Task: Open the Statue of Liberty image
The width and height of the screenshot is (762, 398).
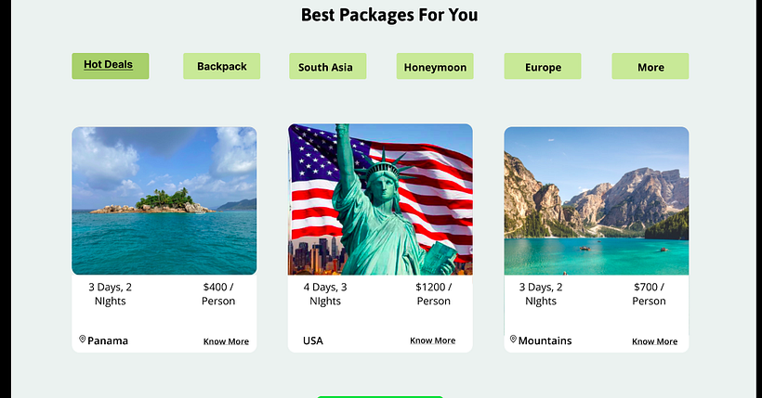Action: (380, 199)
